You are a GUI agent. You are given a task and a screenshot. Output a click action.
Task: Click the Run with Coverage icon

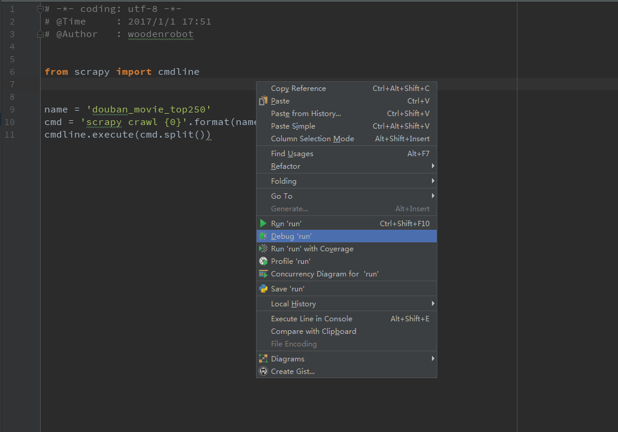point(263,249)
